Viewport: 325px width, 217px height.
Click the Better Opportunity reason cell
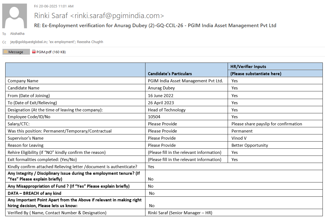[x=249, y=145]
